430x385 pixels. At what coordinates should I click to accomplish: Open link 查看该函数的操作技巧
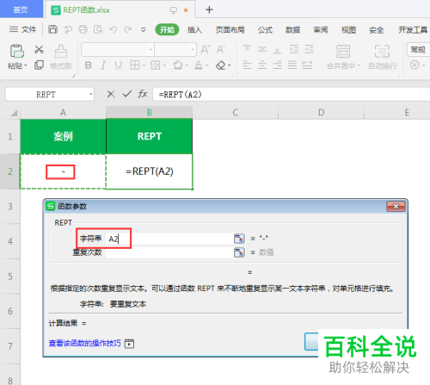tap(85, 343)
